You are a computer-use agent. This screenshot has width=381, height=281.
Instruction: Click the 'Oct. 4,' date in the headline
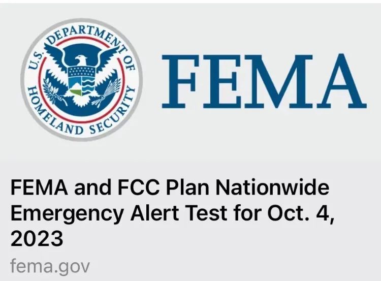301,213
